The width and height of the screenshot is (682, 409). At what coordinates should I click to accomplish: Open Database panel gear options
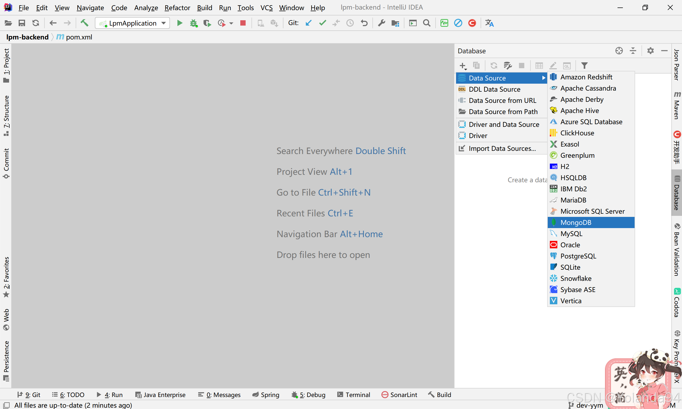coord(650,51)
